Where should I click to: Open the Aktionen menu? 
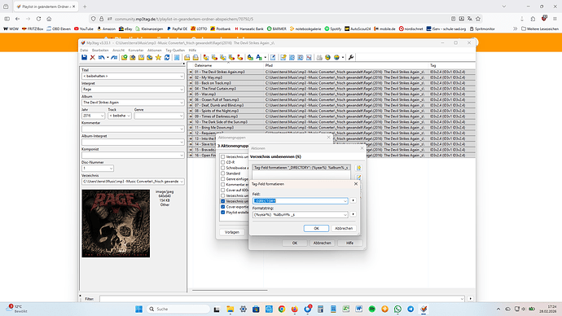pos(155,50)
